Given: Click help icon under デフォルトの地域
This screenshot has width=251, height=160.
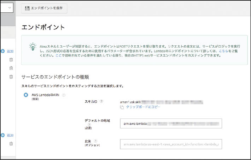Looking at the screenshot, I should click(x=89, y=124).
